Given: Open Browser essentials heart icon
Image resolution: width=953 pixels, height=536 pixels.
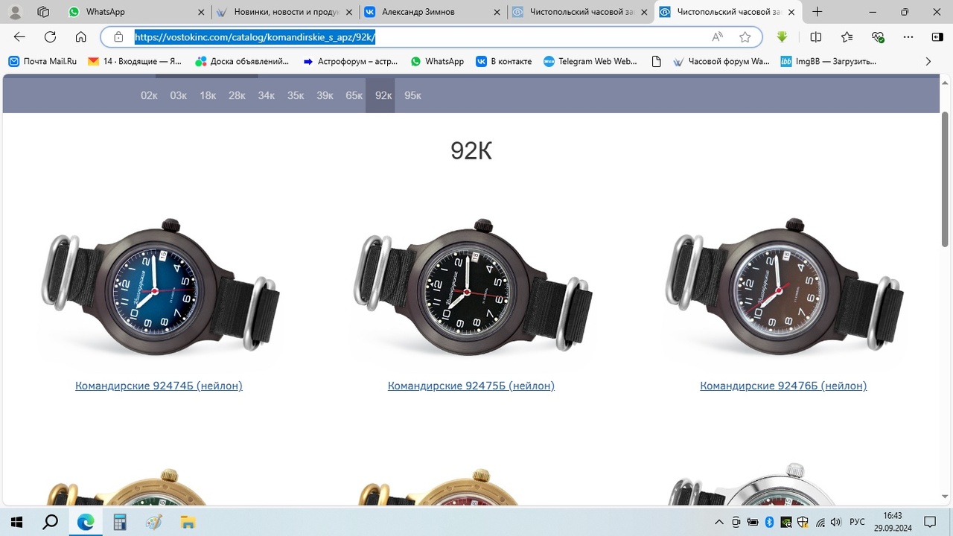Looking at the screenshot, I should 878,37.
